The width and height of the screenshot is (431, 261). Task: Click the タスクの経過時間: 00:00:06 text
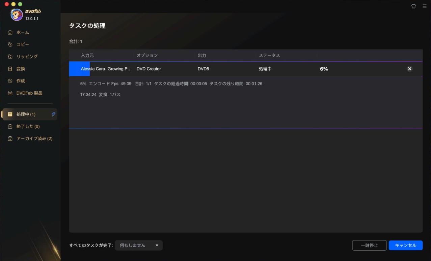click(x=181, y=84)
